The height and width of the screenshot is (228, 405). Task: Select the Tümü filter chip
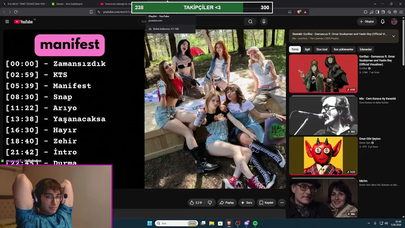pos(295,49)
